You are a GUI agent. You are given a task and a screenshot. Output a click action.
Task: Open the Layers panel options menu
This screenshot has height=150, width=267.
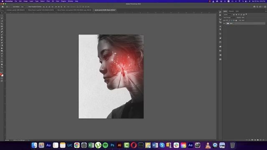(266, 11)
